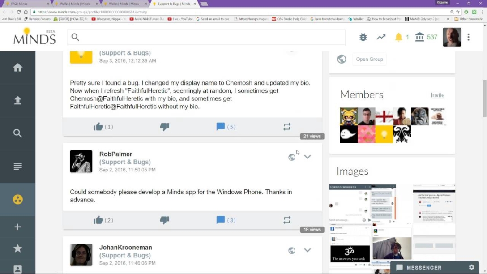
Task: Click the Open Group button
Action: [x=369, y=59]
